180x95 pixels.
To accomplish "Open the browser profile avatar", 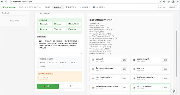I will [173, 2].
